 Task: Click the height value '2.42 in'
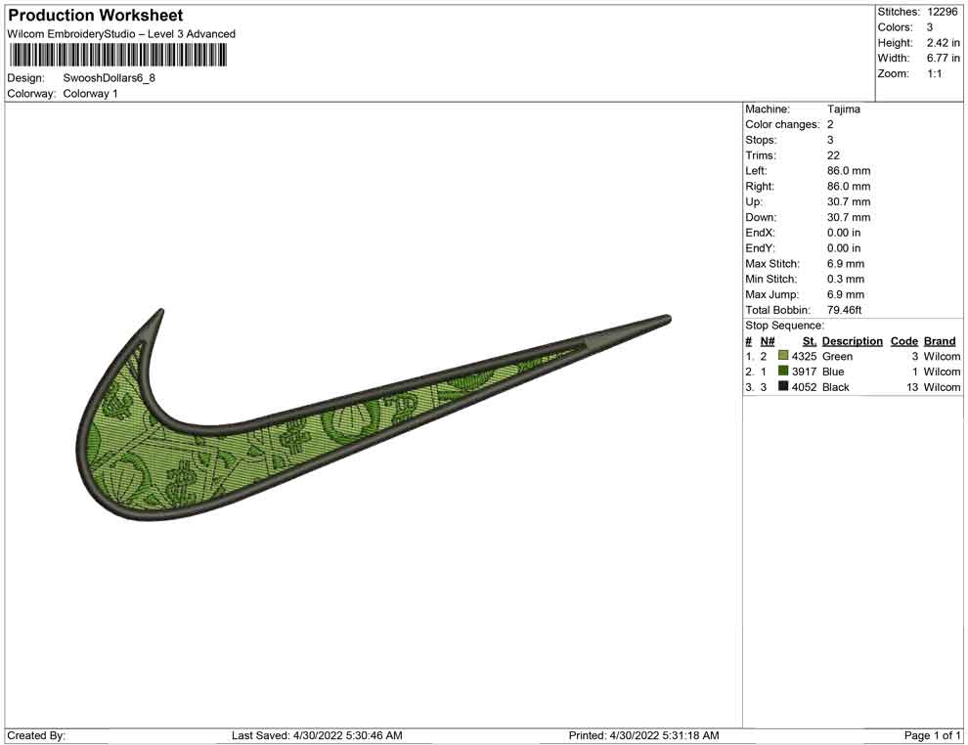(943, 43)
